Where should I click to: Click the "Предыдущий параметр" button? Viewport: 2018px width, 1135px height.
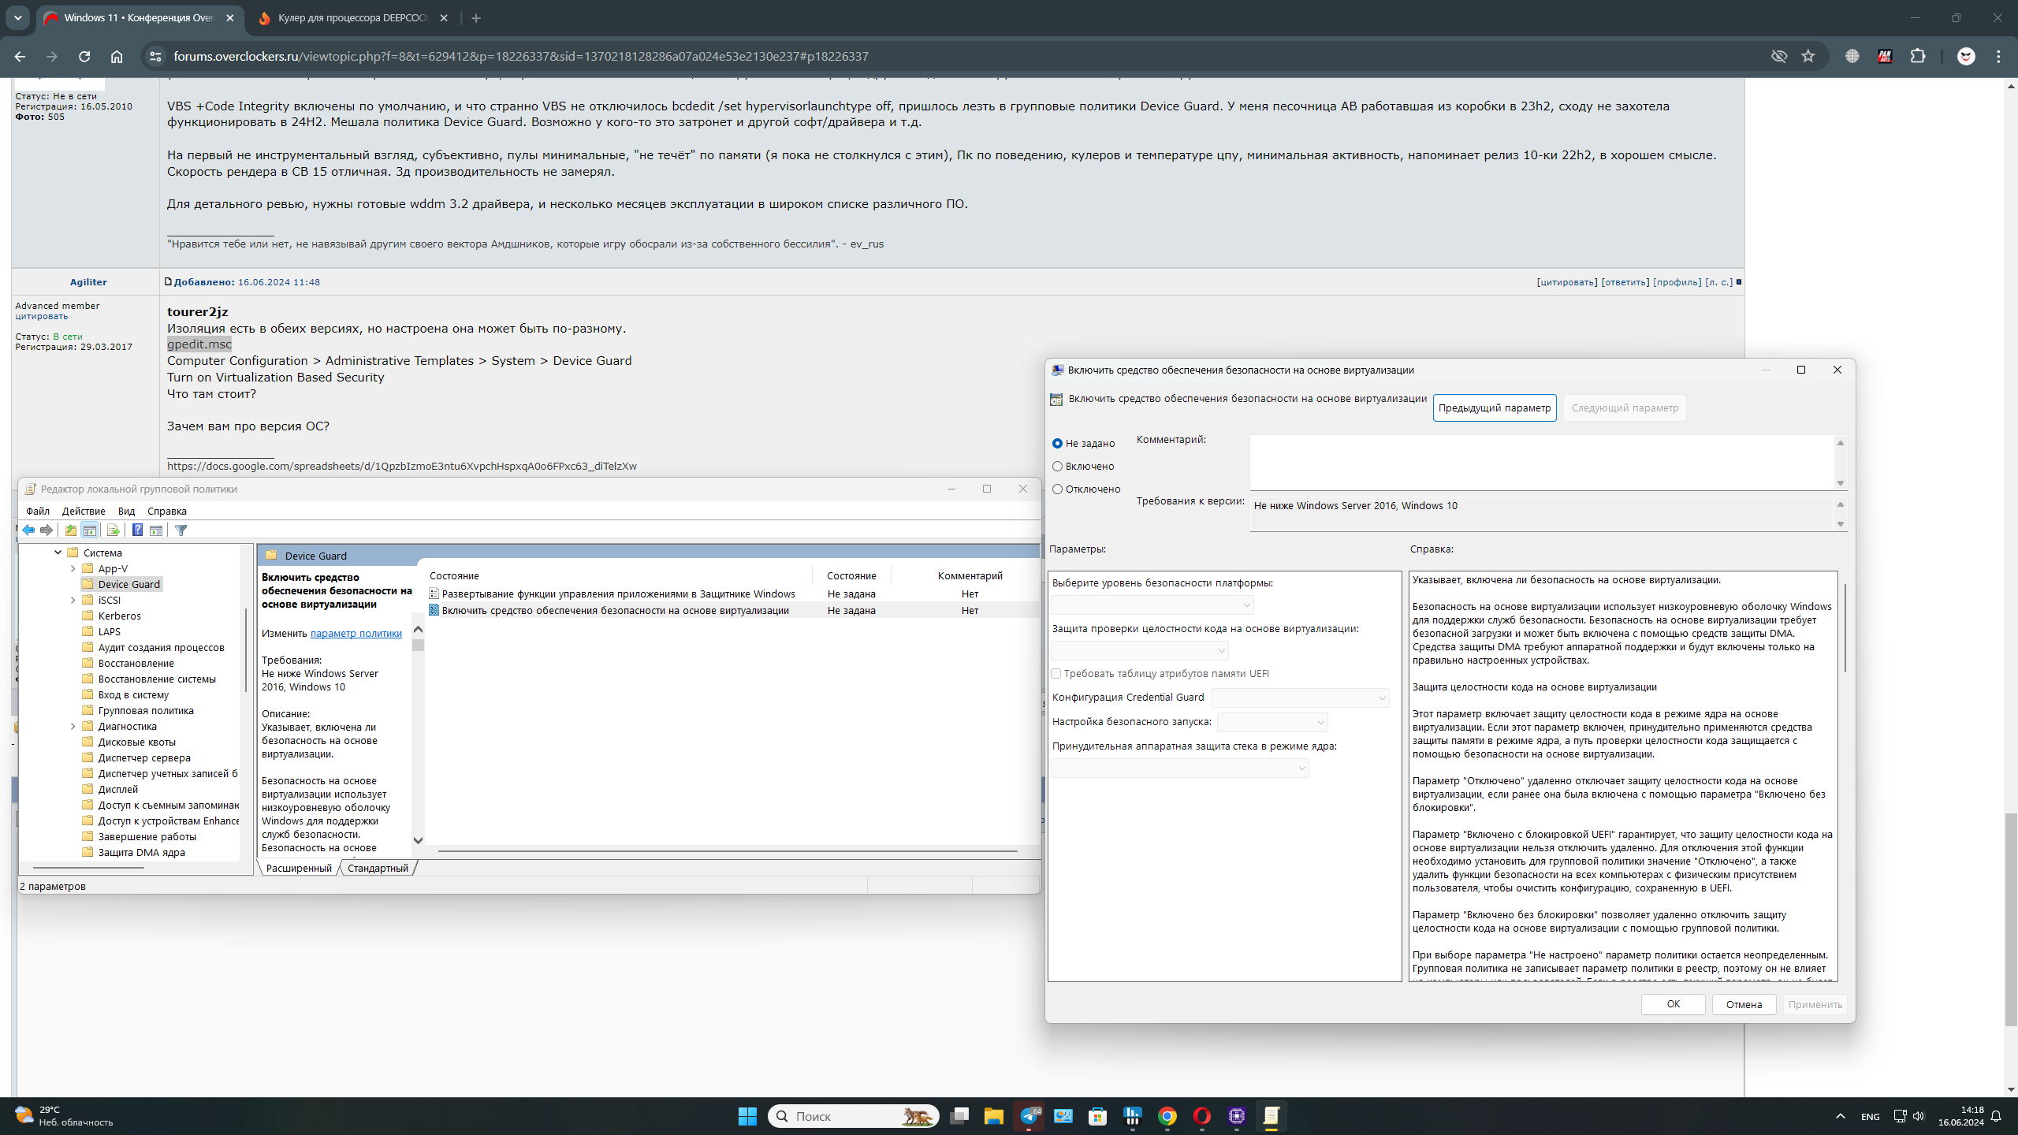(1494, 407)
